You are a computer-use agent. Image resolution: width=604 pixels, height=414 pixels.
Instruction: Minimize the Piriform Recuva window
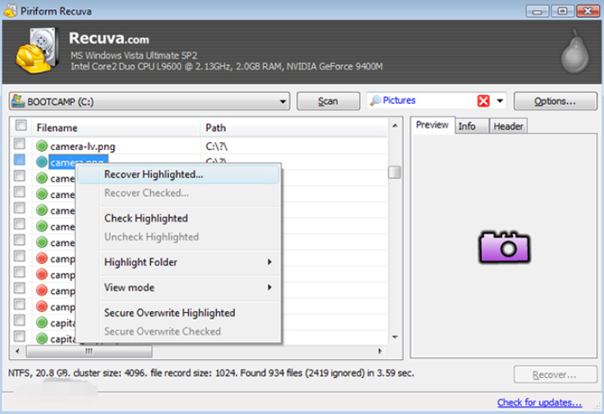537,11
